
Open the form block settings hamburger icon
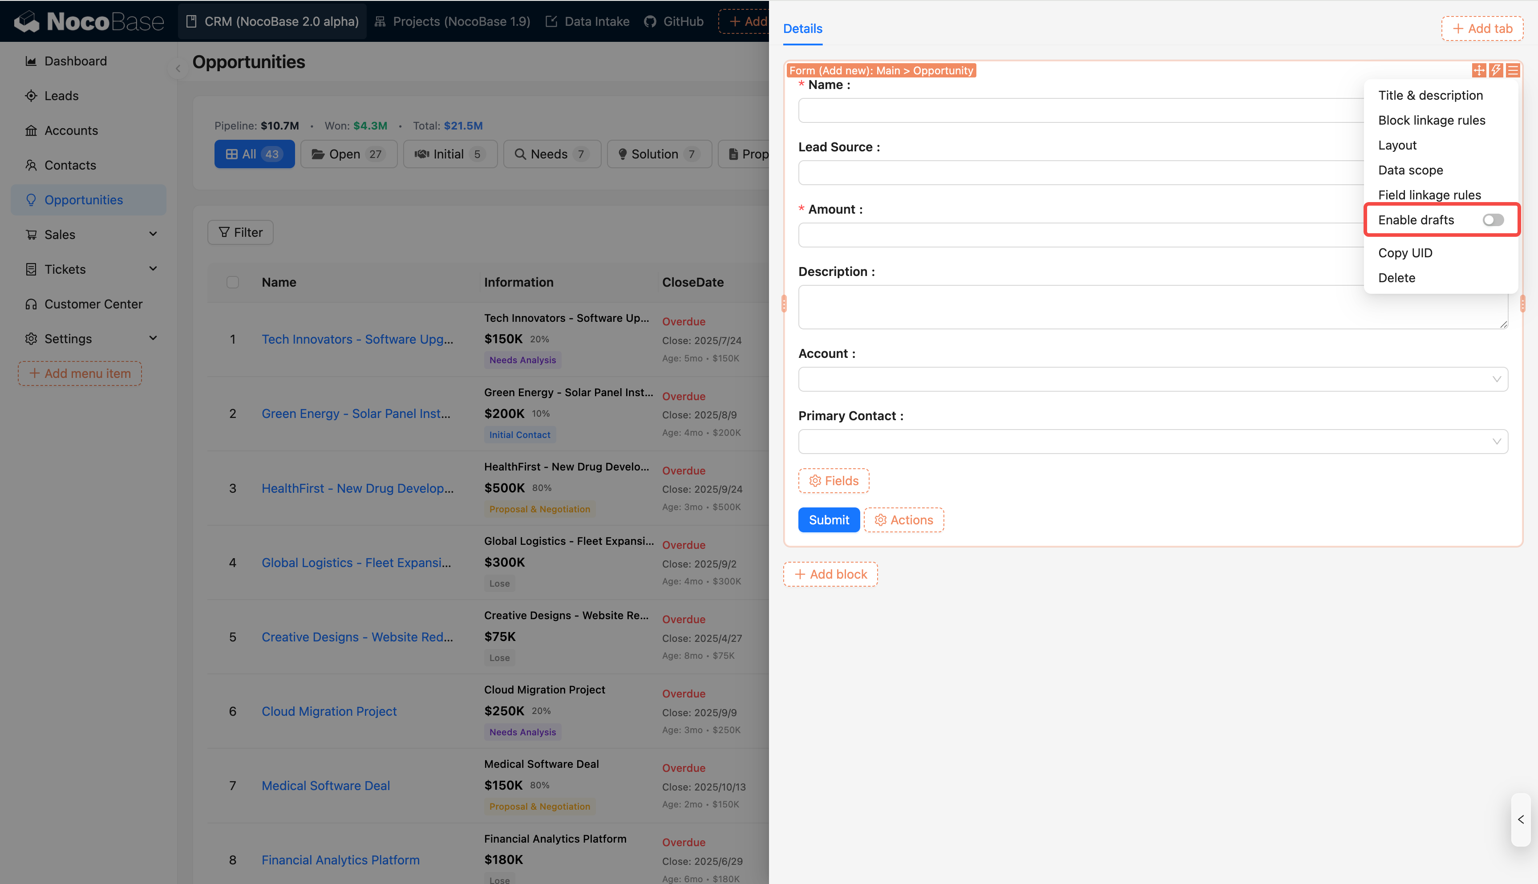click(x=1513, y=70)
